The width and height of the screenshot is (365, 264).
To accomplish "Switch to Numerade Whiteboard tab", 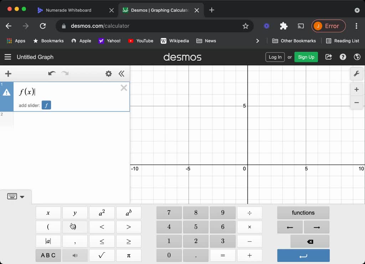I will 68,10.
